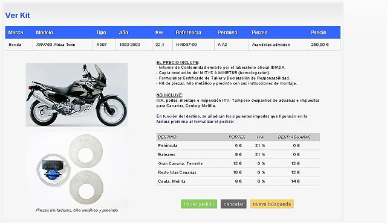Select the 'Modelo' column header
387x223 pixels.
(44, 33)
